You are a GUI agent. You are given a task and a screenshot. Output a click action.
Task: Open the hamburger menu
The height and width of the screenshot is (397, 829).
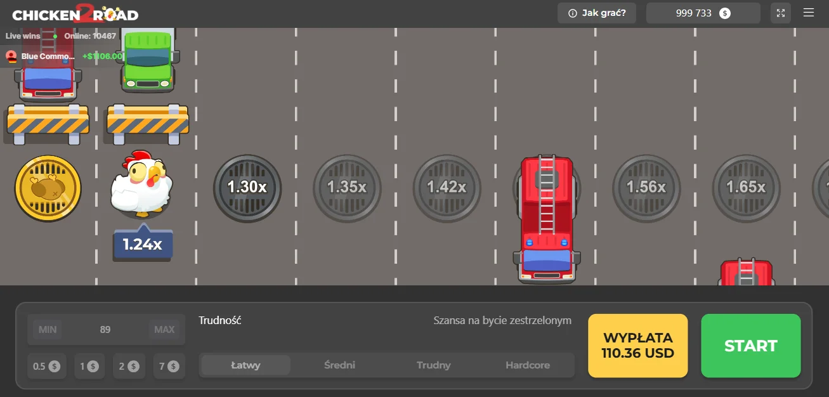[x=808, y=13]
